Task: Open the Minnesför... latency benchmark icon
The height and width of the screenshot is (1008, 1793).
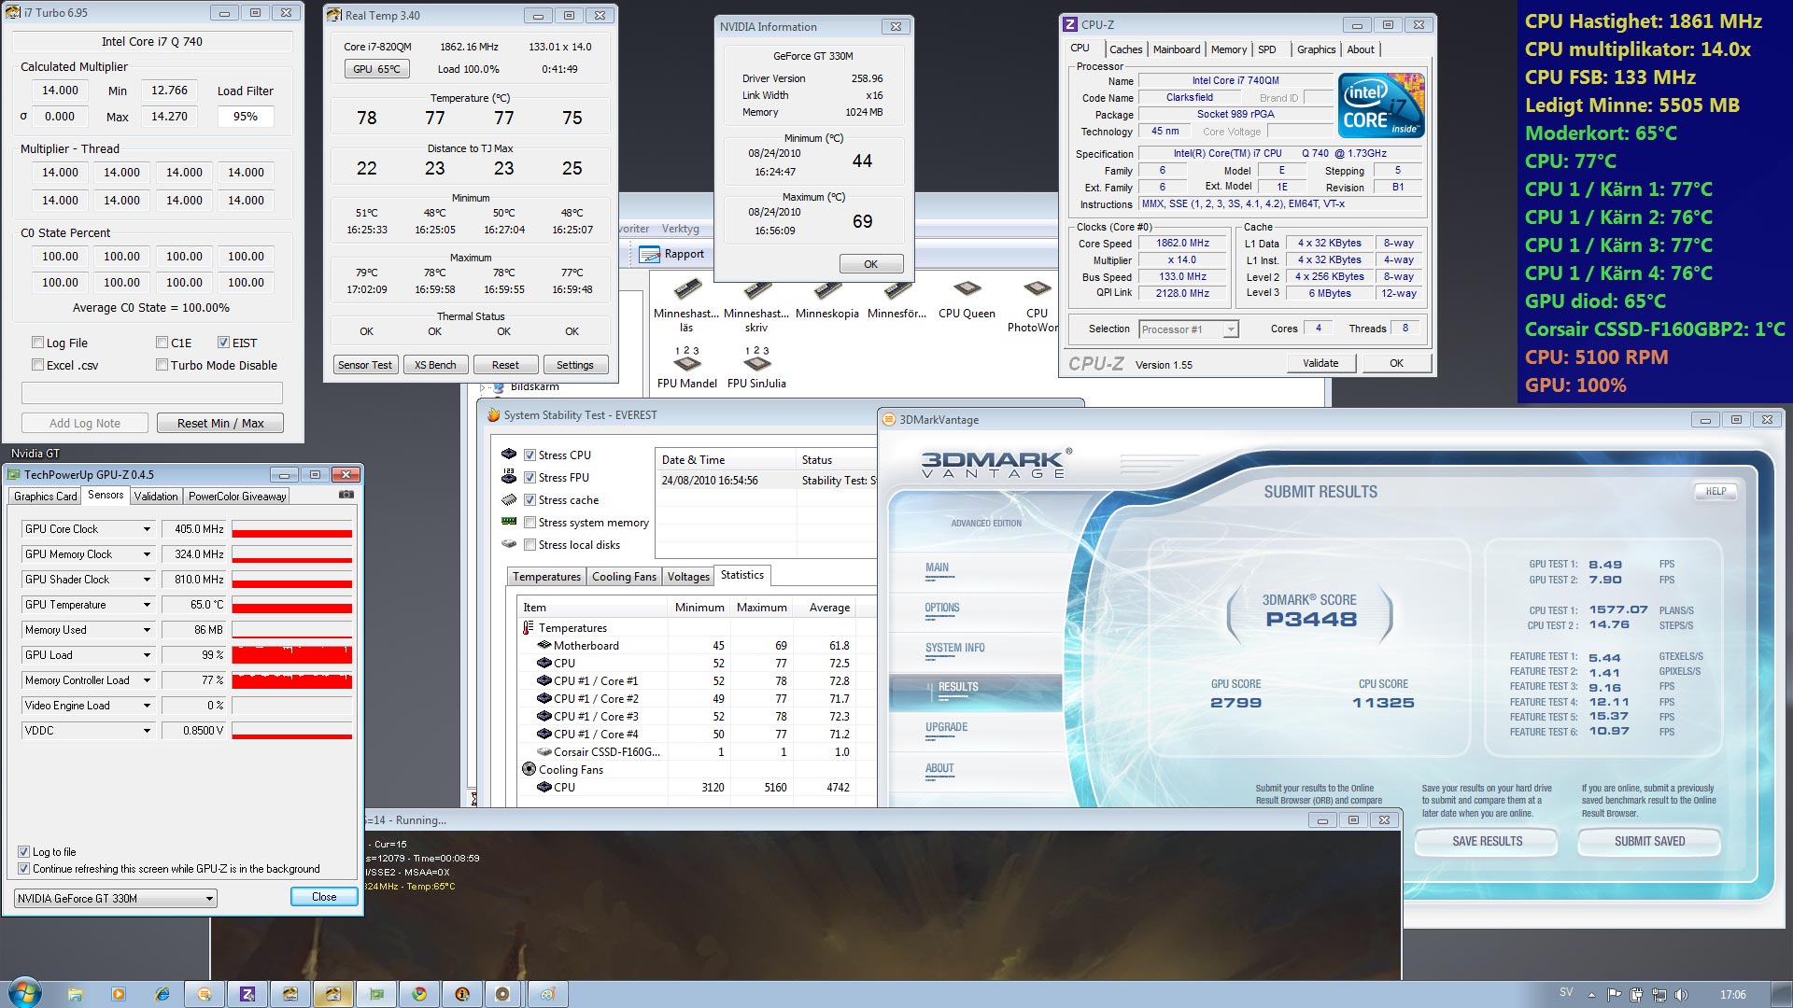Action: tap(896, 299)
